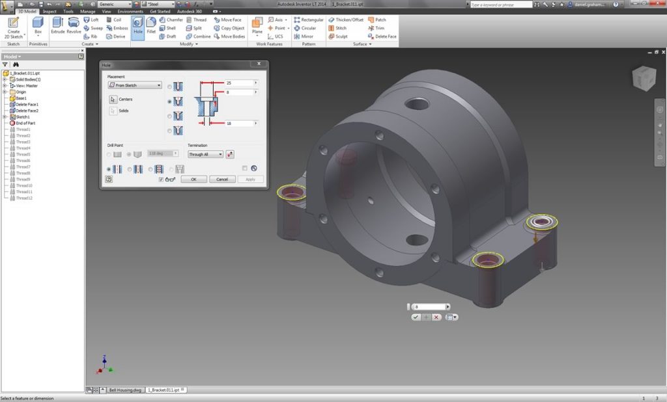Open the Through All termination dropdown

(205, 154)
